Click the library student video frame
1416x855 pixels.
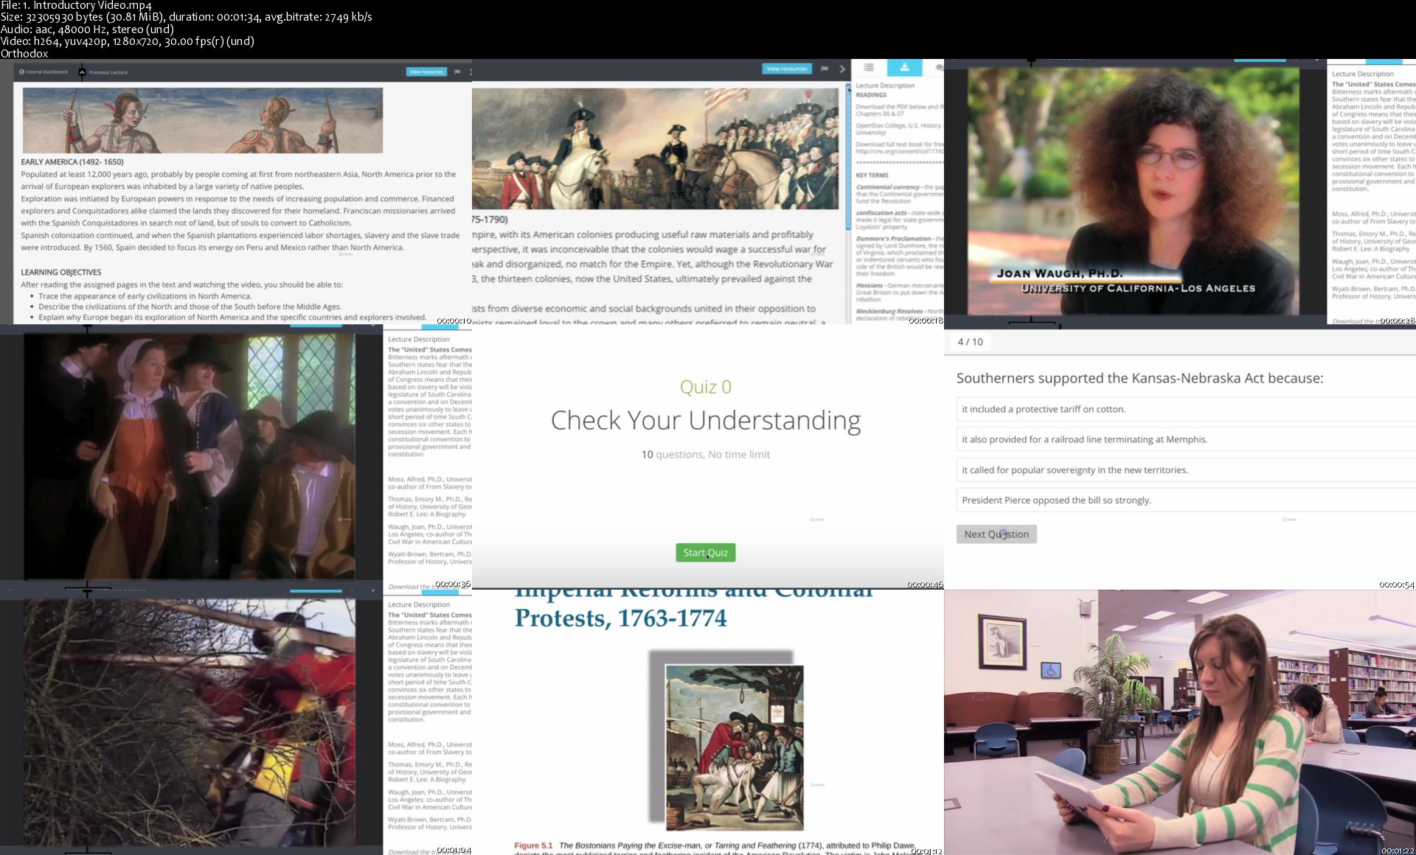[x=1180, y=722]
